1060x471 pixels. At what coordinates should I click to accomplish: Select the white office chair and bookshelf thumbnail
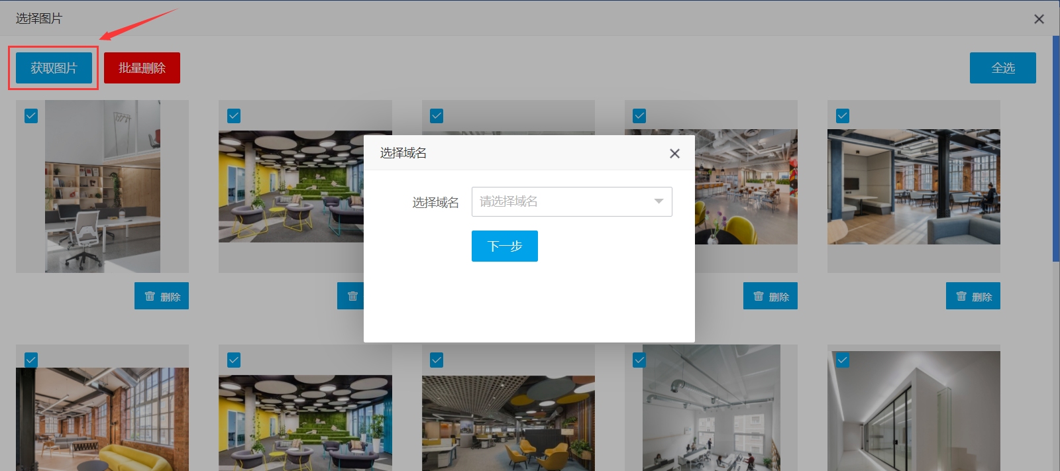tap(103, 186)
